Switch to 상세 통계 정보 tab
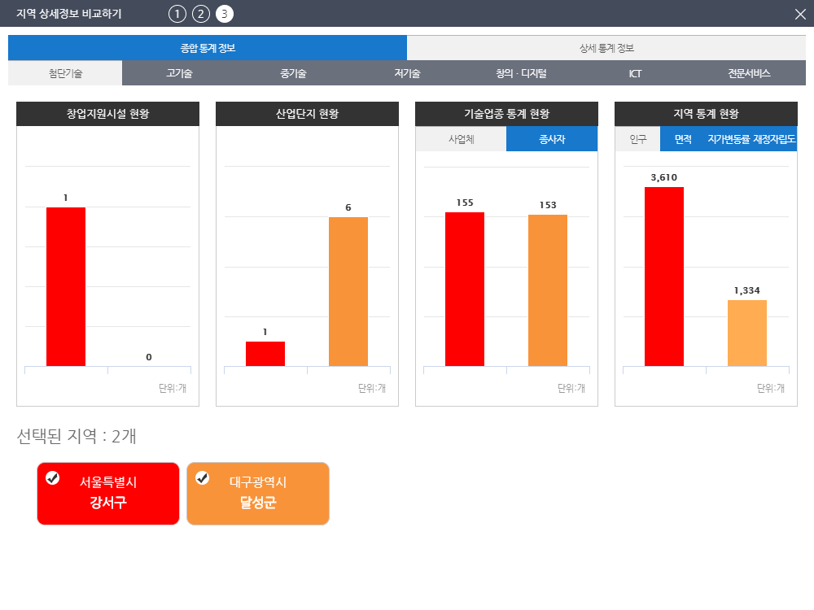 [606, 48]
